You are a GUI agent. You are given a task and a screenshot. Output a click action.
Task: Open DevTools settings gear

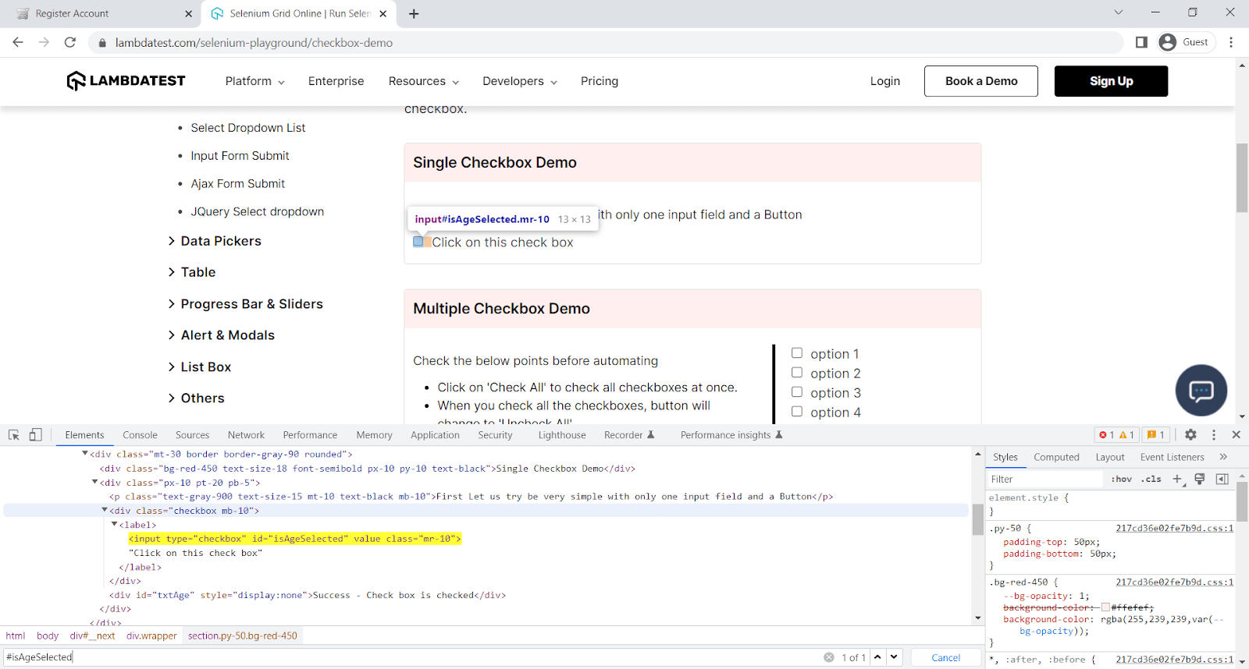click(1190, 435)
